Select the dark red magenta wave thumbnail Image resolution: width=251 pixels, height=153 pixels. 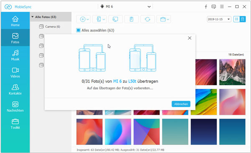206,72
